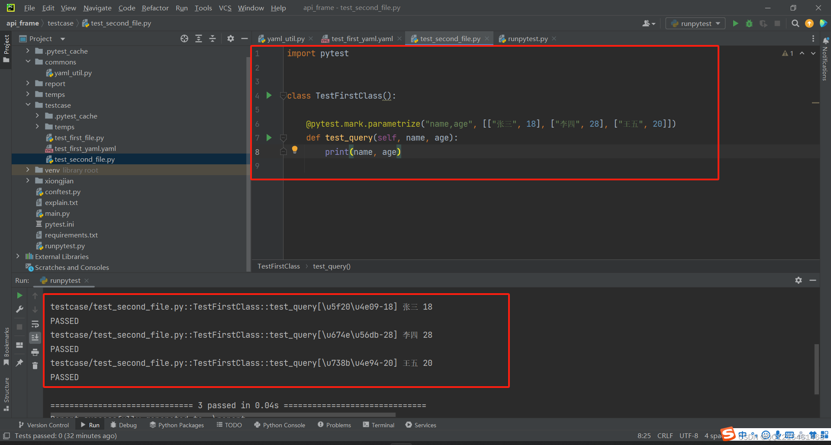Select yaml_util.py in project tree

tap(69, 73)
